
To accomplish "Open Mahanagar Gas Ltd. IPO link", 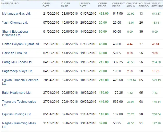I will [x=16, y=14].
